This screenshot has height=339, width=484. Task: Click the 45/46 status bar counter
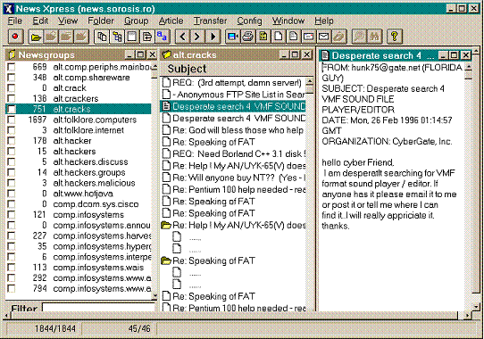pyautogui.click(x=139, y=328)
